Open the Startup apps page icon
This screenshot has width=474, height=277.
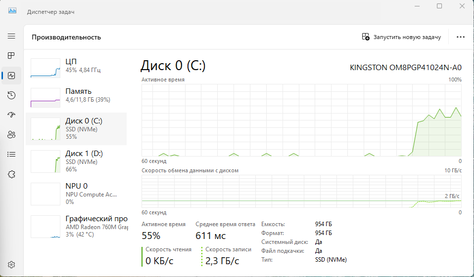click(x=11, y=115)
